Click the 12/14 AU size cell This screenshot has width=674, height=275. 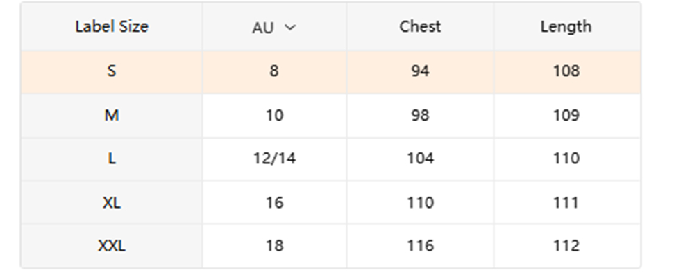pyautogui.click(x=274, y=159)
